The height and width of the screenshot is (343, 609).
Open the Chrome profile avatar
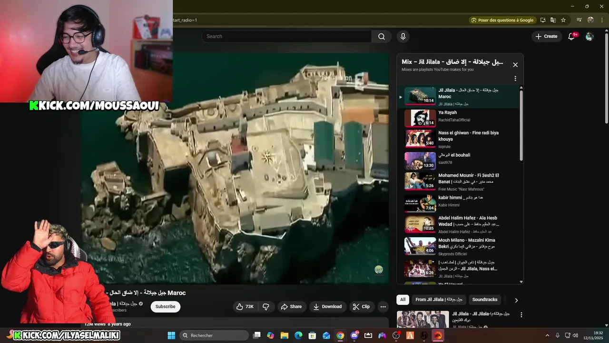click(x=590, y=20)
